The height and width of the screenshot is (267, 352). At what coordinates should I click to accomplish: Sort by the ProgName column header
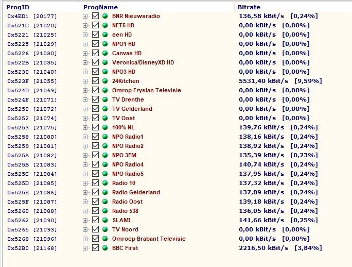pos(100,7)
